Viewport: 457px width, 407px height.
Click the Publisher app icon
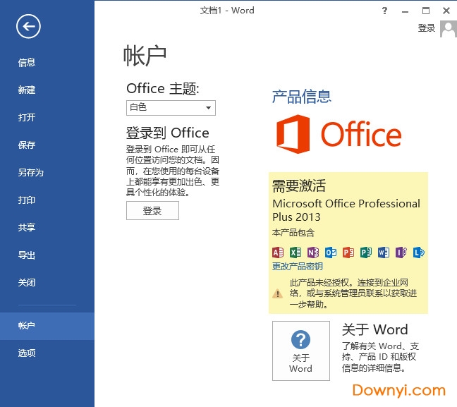tap(365, 252)
